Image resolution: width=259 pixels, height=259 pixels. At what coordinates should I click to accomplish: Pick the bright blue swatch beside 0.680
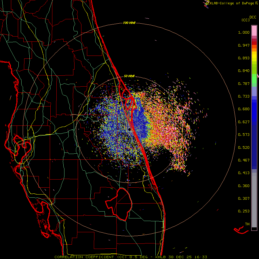coord(254,111)
